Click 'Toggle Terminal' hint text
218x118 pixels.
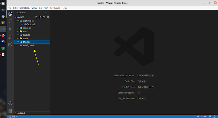pyautogui.click(x=126, y=98)
